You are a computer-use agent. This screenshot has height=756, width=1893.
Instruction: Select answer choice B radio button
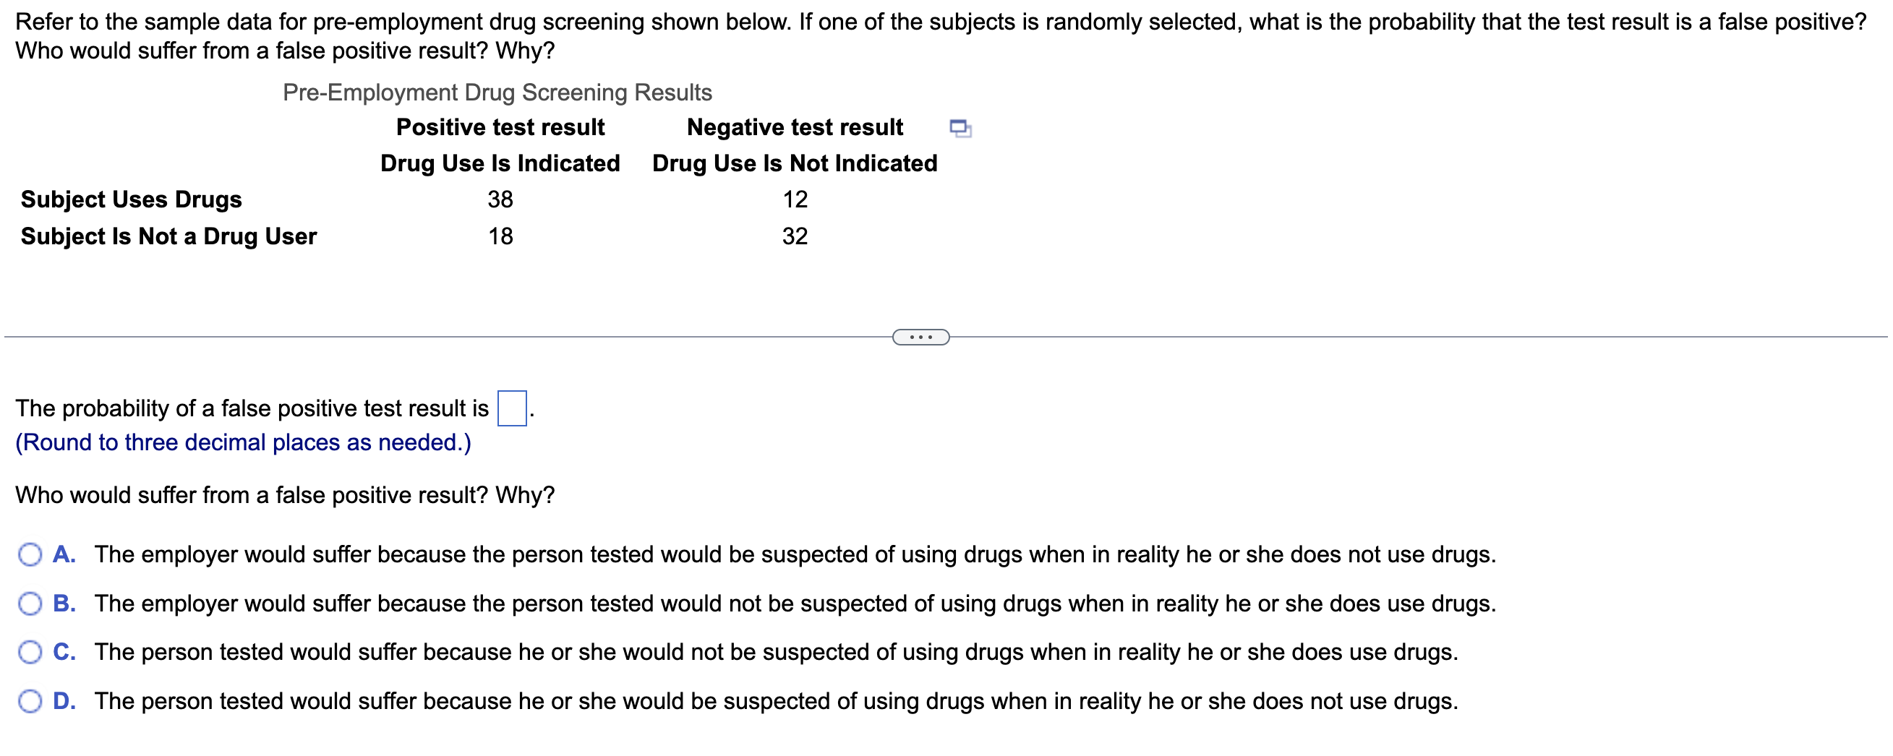point(30,605)
